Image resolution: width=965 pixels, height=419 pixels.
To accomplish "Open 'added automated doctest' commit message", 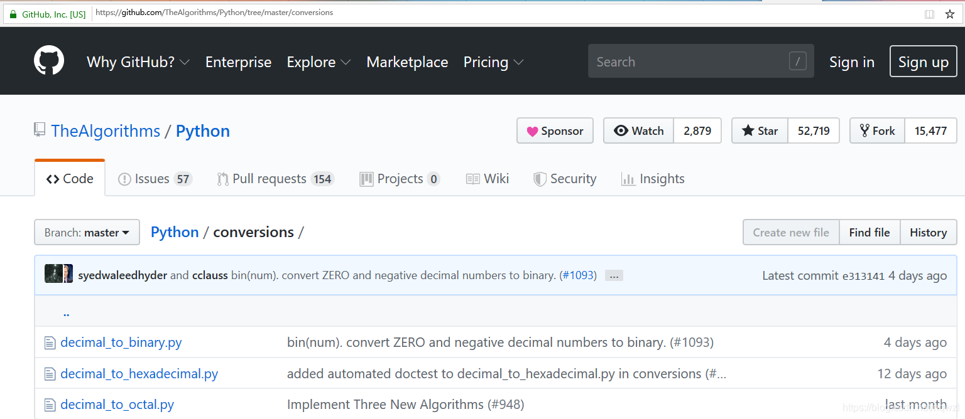I will [506, 374].
